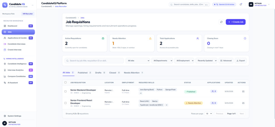Click the Total Applications people icon

(198, 38)
